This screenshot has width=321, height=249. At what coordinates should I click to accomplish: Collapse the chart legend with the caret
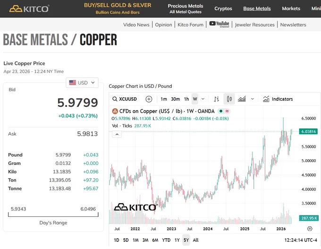(x=117, y=135)
